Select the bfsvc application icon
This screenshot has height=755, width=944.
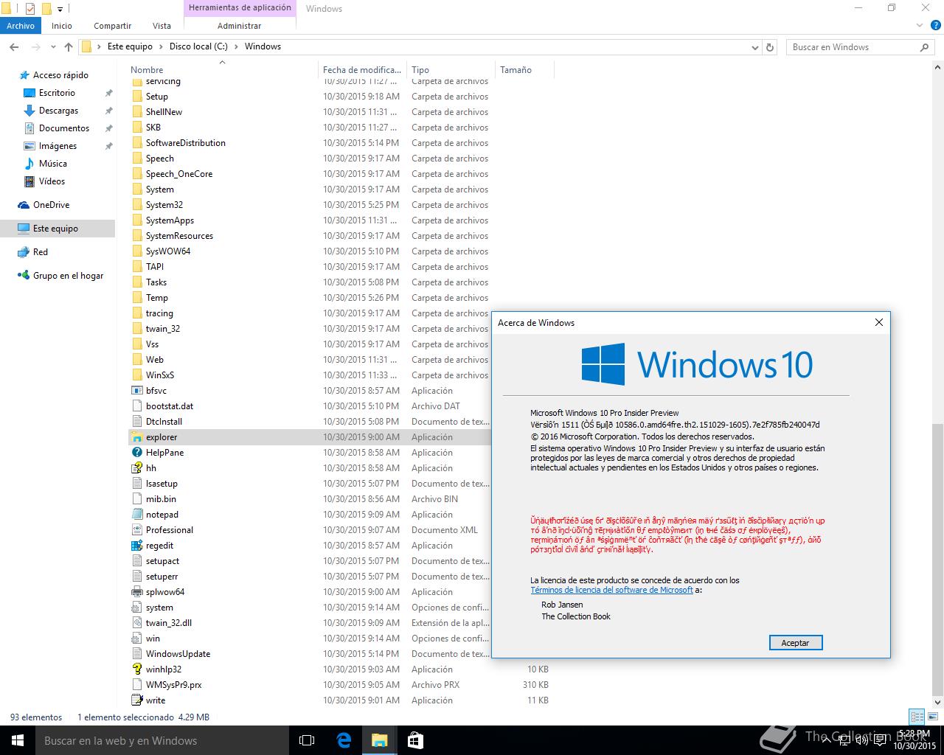pos(136,391)
